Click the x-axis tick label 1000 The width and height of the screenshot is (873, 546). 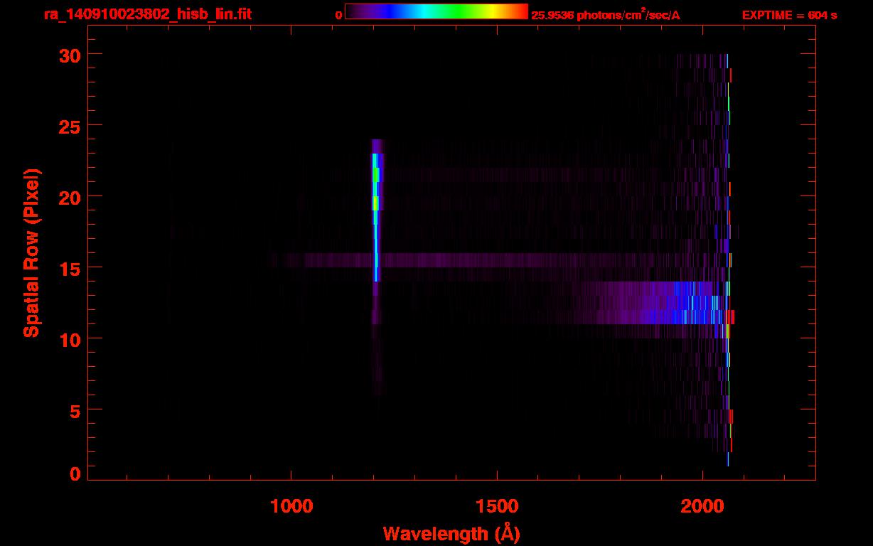coord(291,505)
